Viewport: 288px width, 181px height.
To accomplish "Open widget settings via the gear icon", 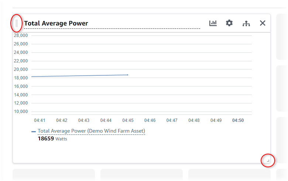I will pos(229,23).
